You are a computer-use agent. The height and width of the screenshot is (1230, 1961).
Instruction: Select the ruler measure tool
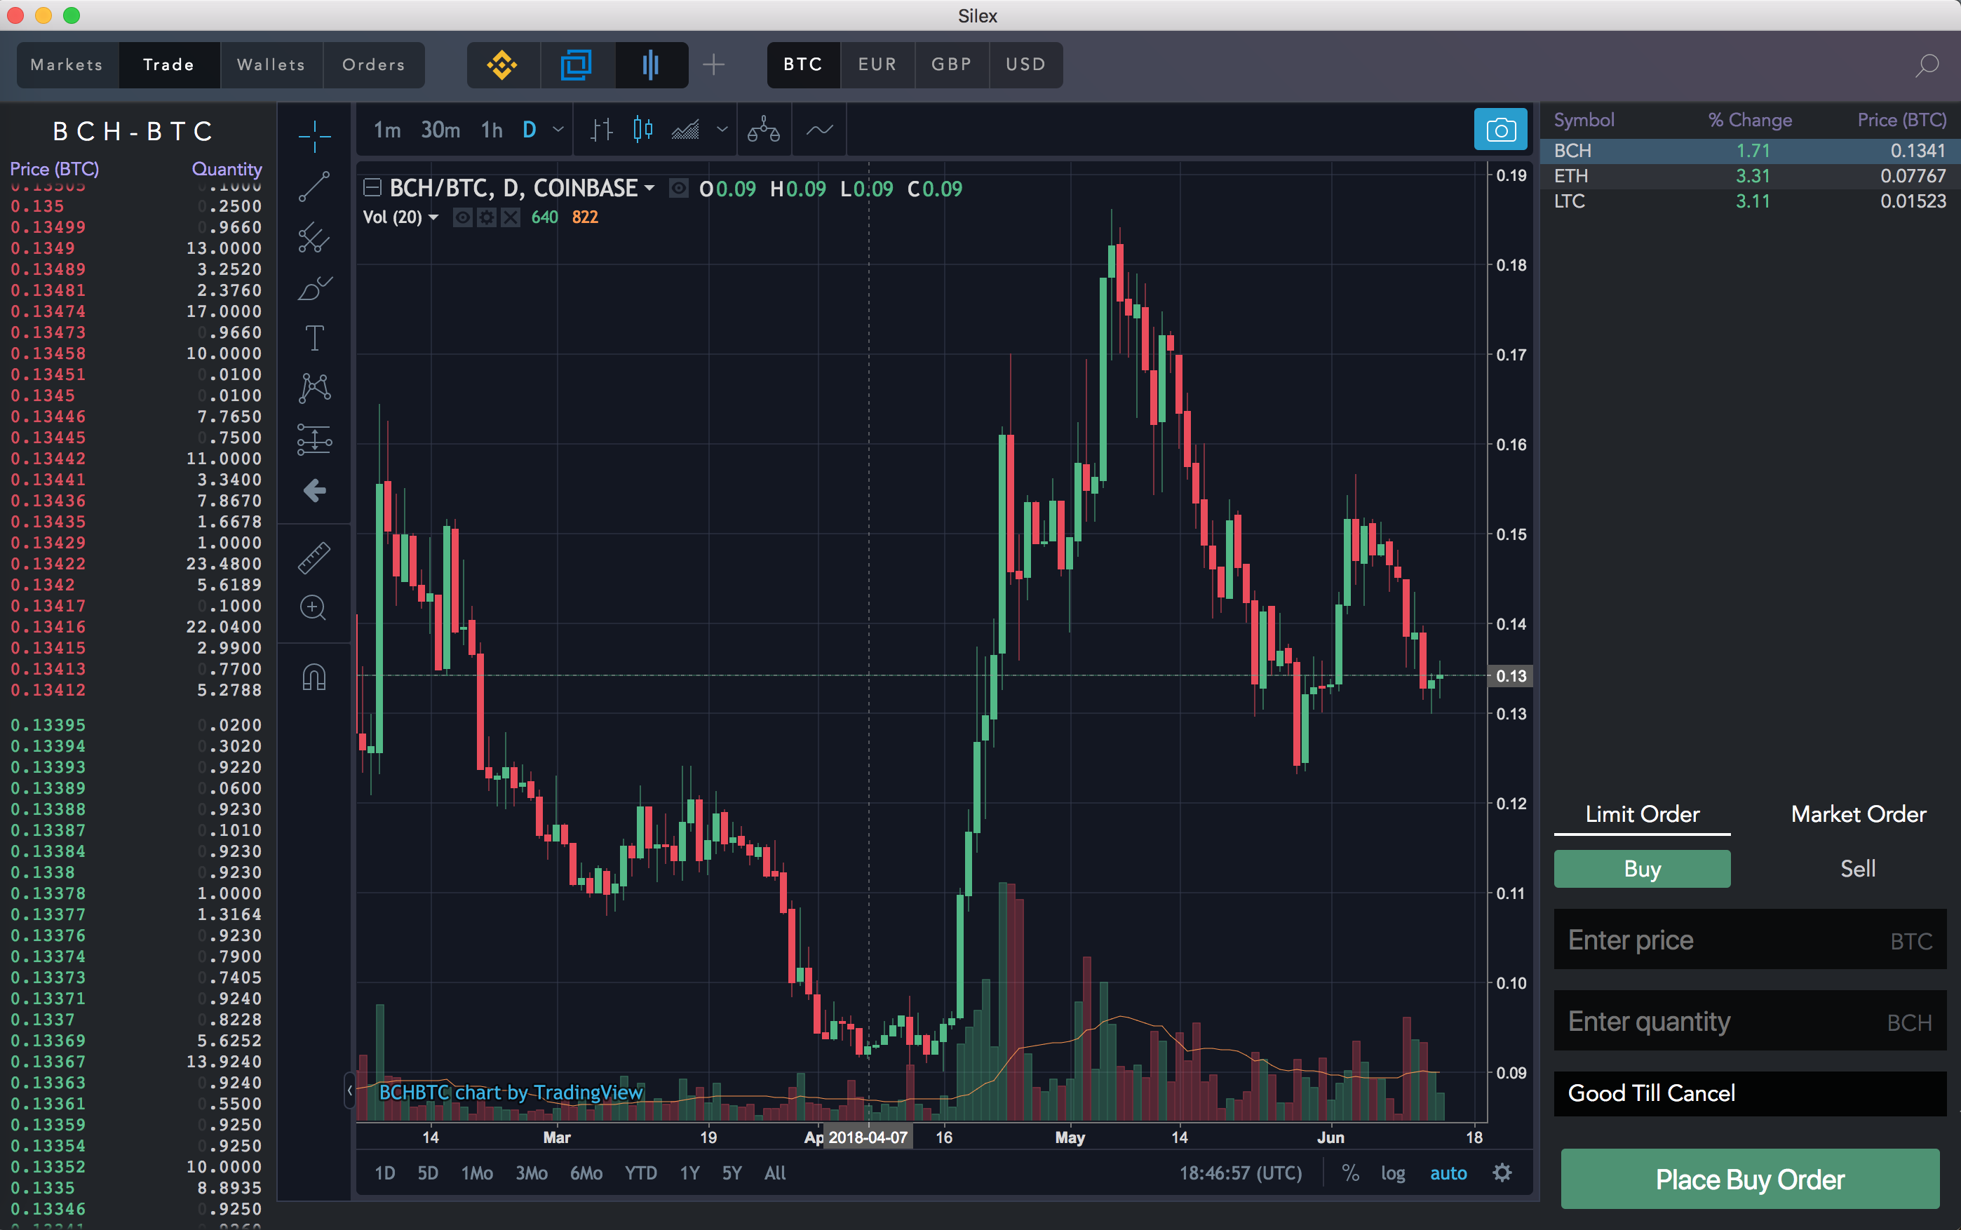(x=314, y=558)
